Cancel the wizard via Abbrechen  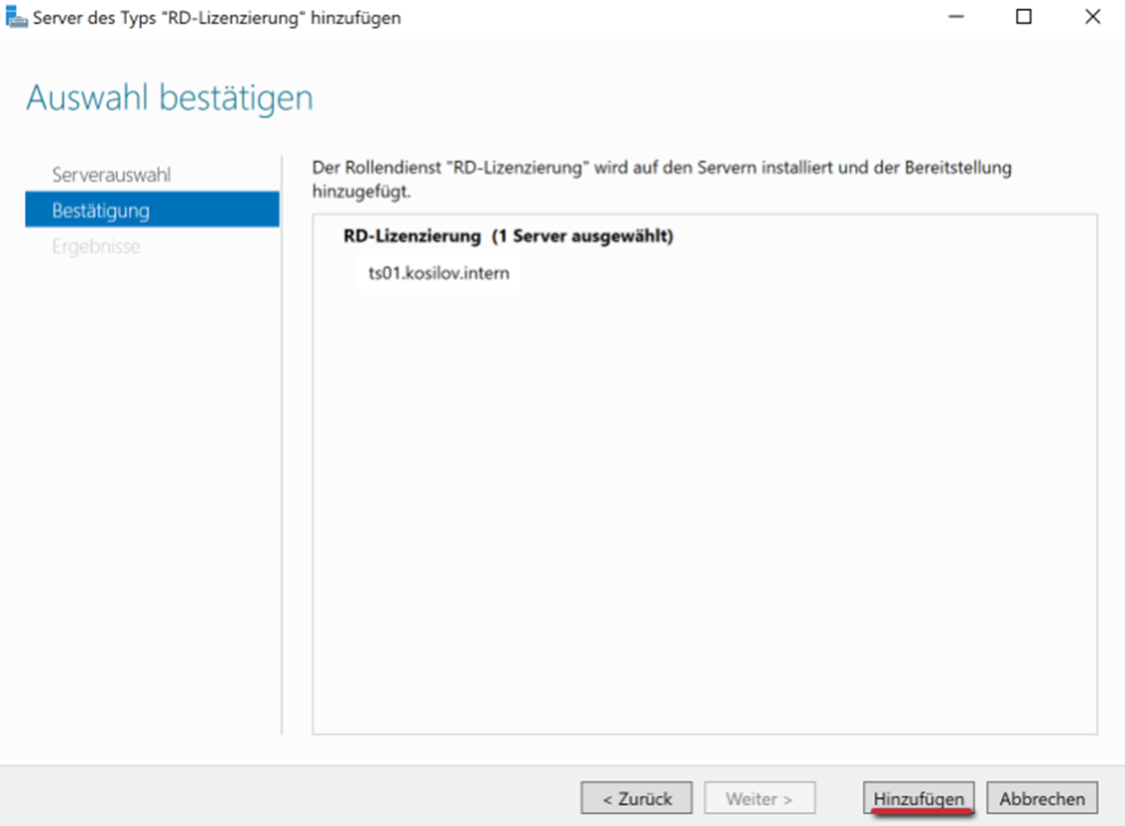(1042, 798)
